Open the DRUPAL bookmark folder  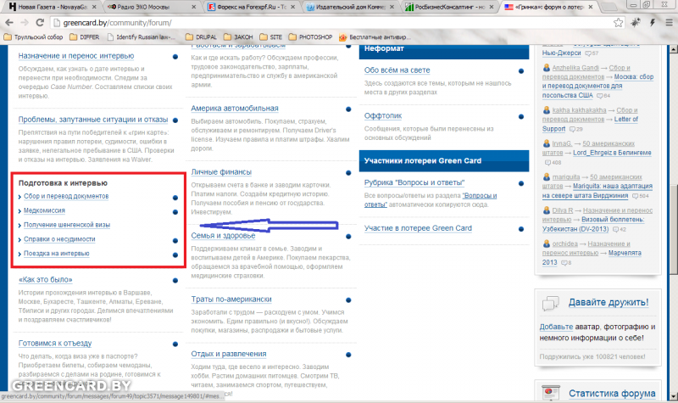point(201,37)
